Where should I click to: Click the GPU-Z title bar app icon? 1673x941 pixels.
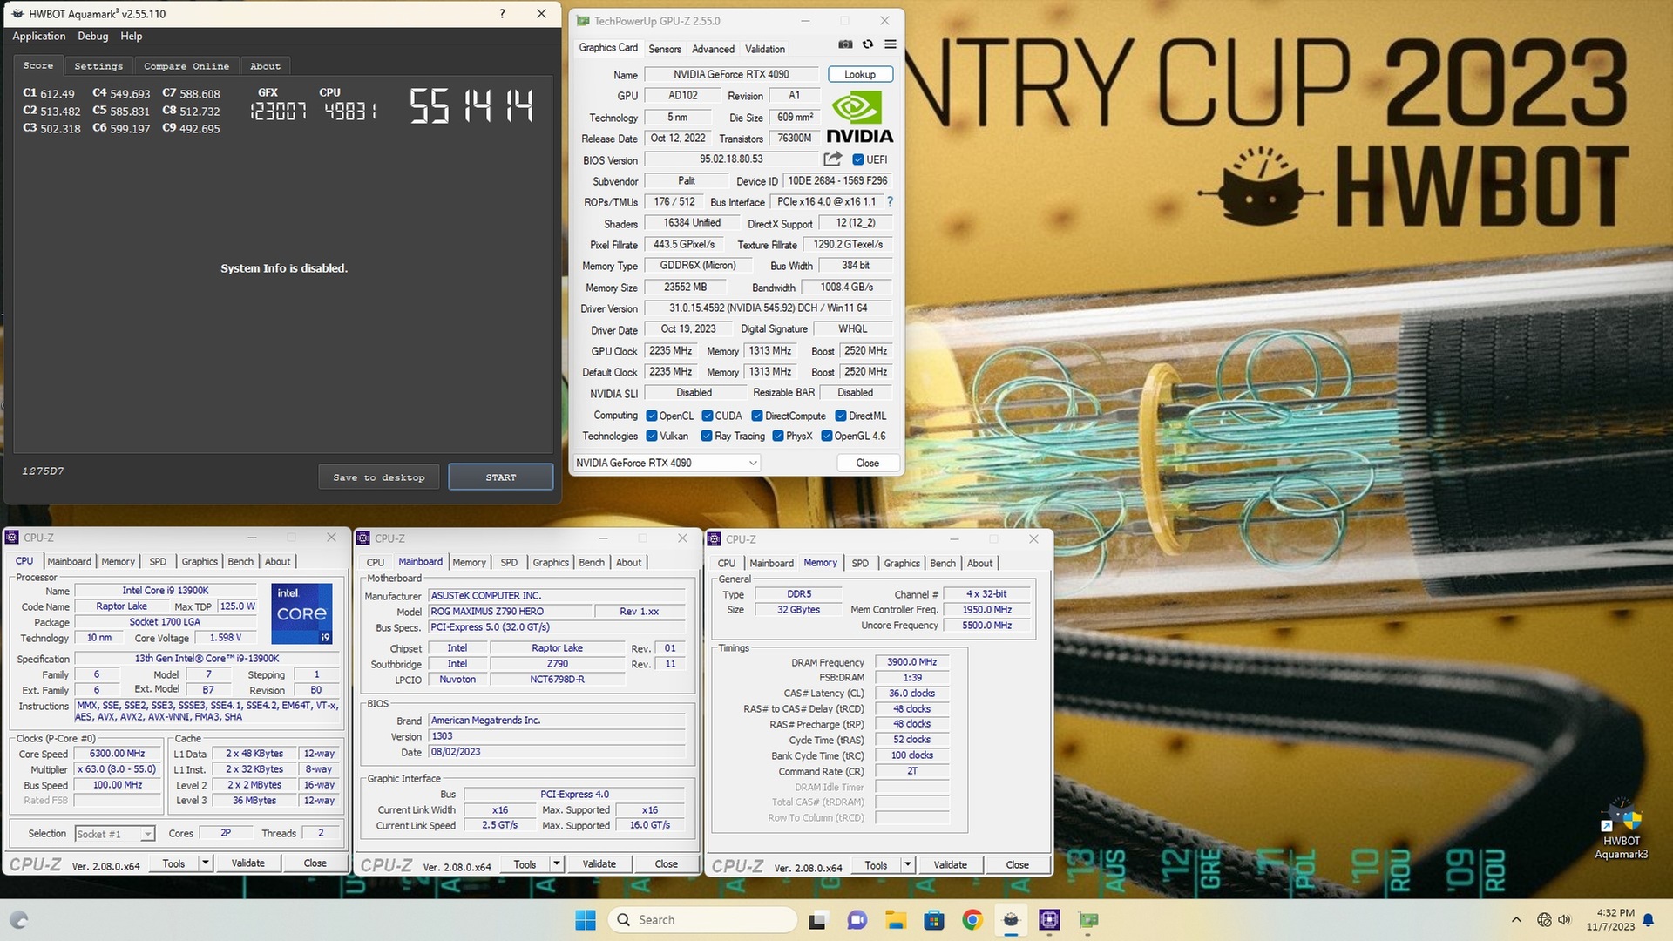pos(583,21)
